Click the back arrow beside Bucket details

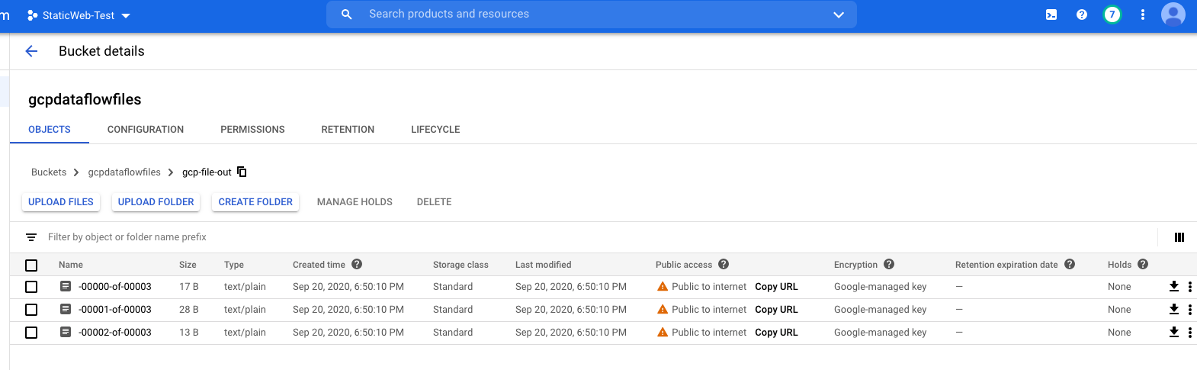tap(31, 51)
